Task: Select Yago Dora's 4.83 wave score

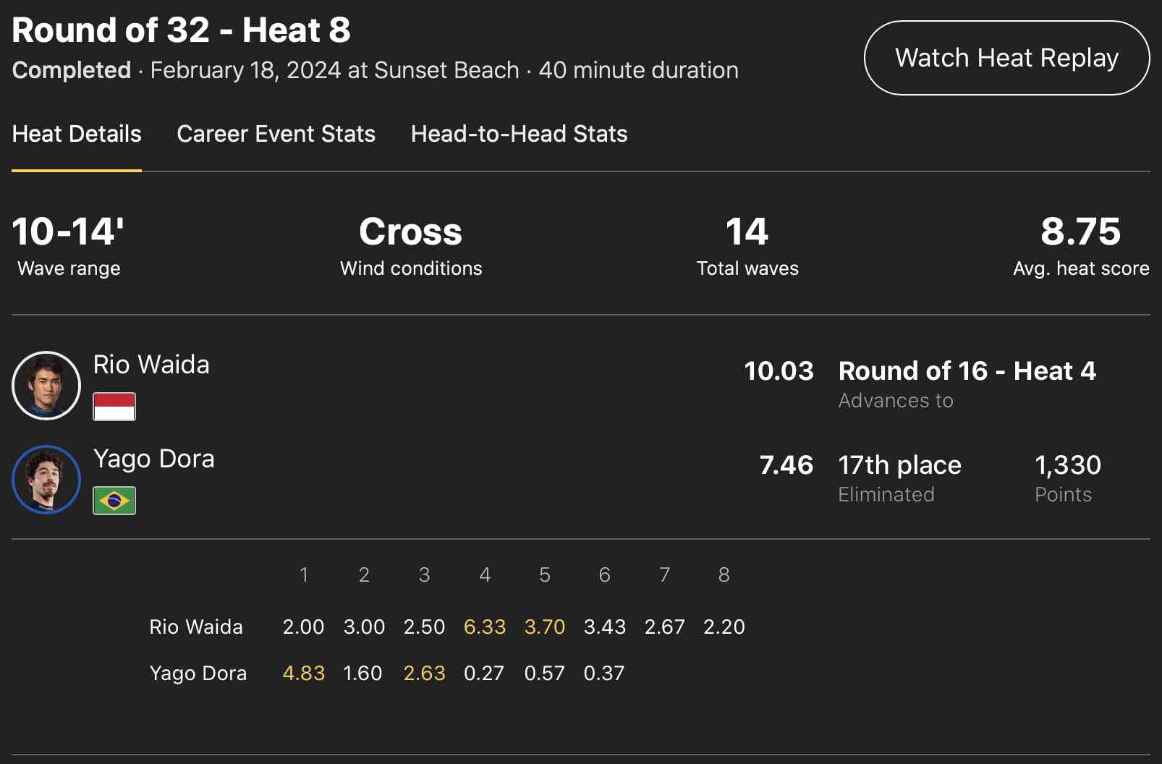Action: coord(304,673)
